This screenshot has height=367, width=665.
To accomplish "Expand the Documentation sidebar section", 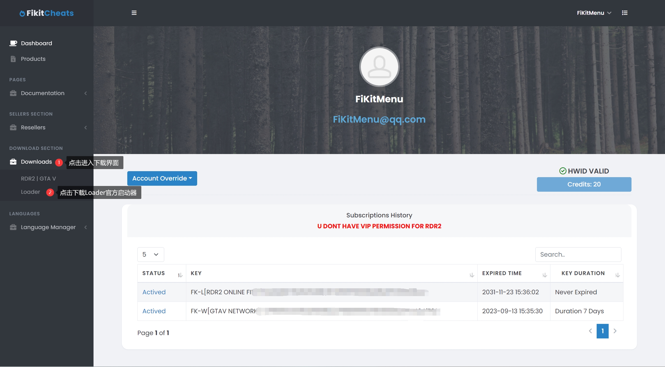I will [x=43, y=93].
